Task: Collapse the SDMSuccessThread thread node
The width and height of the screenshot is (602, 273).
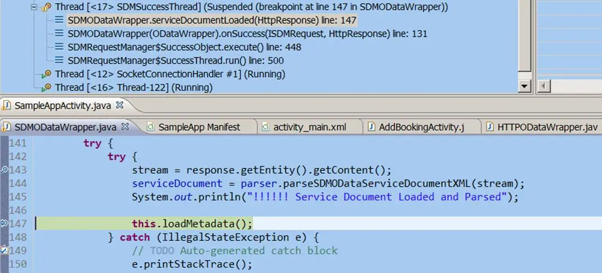Action: (34, 7)
